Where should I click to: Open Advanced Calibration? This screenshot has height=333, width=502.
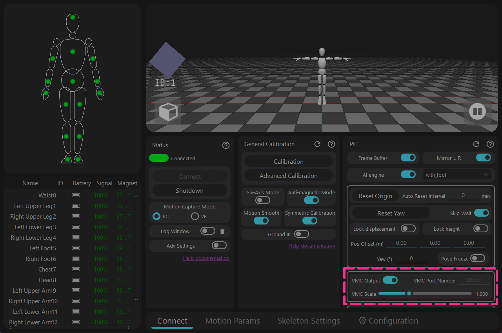(x=289, y=176)
